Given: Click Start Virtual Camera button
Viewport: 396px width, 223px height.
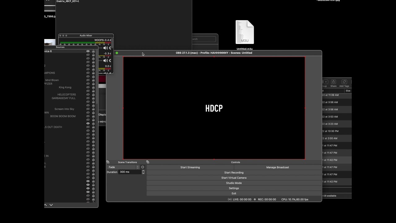Looking at the screenshot, I should pos(234,178).
